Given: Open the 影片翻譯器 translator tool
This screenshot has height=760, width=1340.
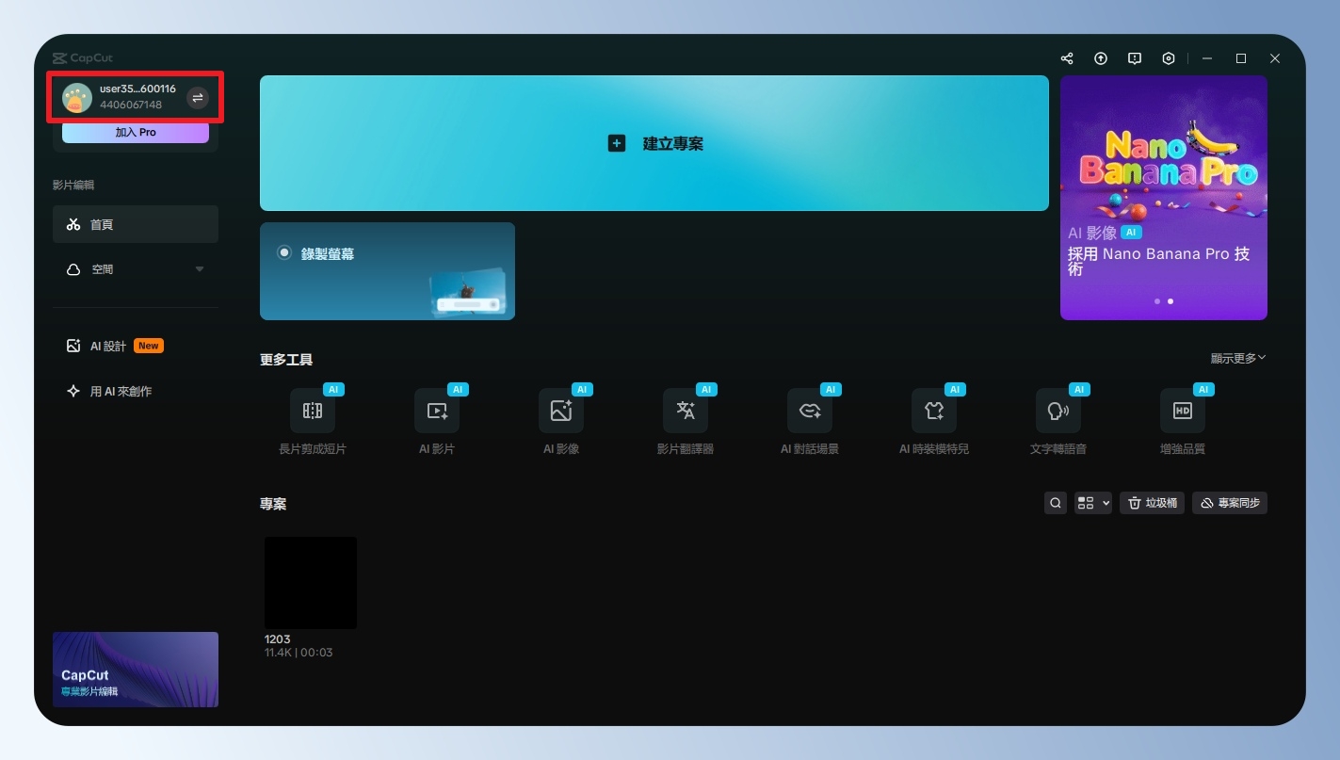Looking at the screenshot, I should point(686,411).
